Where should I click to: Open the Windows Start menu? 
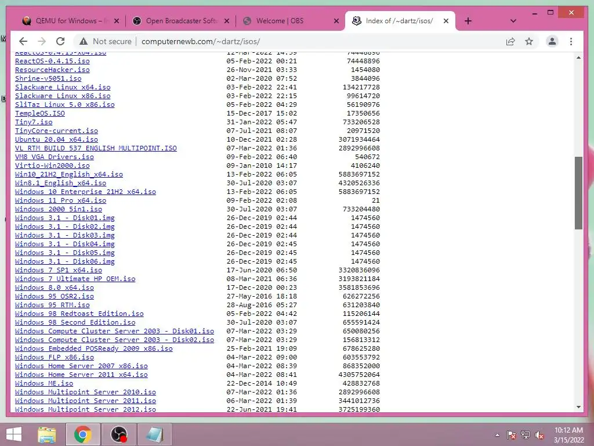(x=14, y=434)
